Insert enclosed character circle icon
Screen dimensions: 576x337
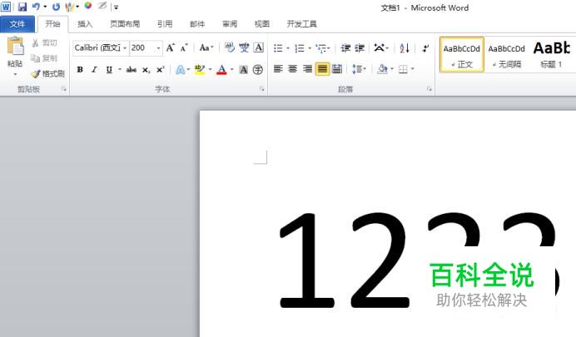pyautogui.click(x=258, y=69)
